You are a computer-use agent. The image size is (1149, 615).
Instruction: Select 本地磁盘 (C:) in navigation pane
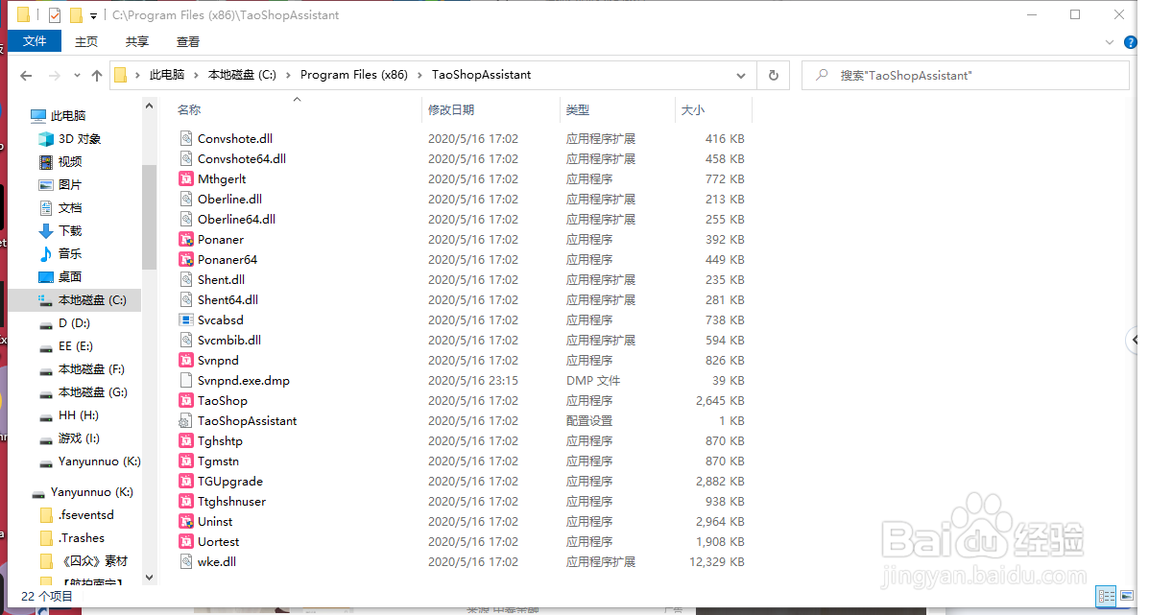[x=76, y=300]
